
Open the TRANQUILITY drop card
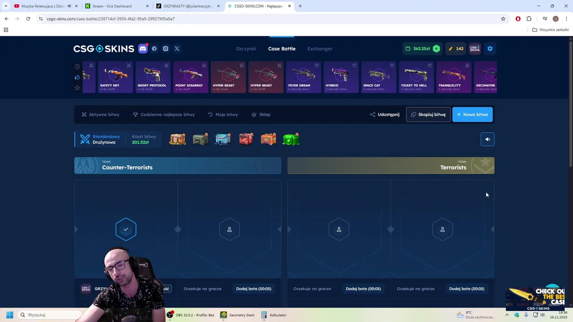click(453, 77)
